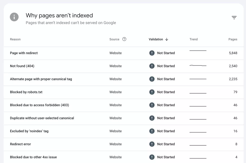Click Website source in Not found (404) row
Screen dimensions: 246x163
coord(116,66)
